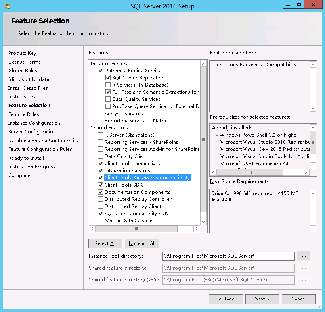Select Microsoft Update step in sidebar
Screen dimensions: 325x312
[29, 79]
